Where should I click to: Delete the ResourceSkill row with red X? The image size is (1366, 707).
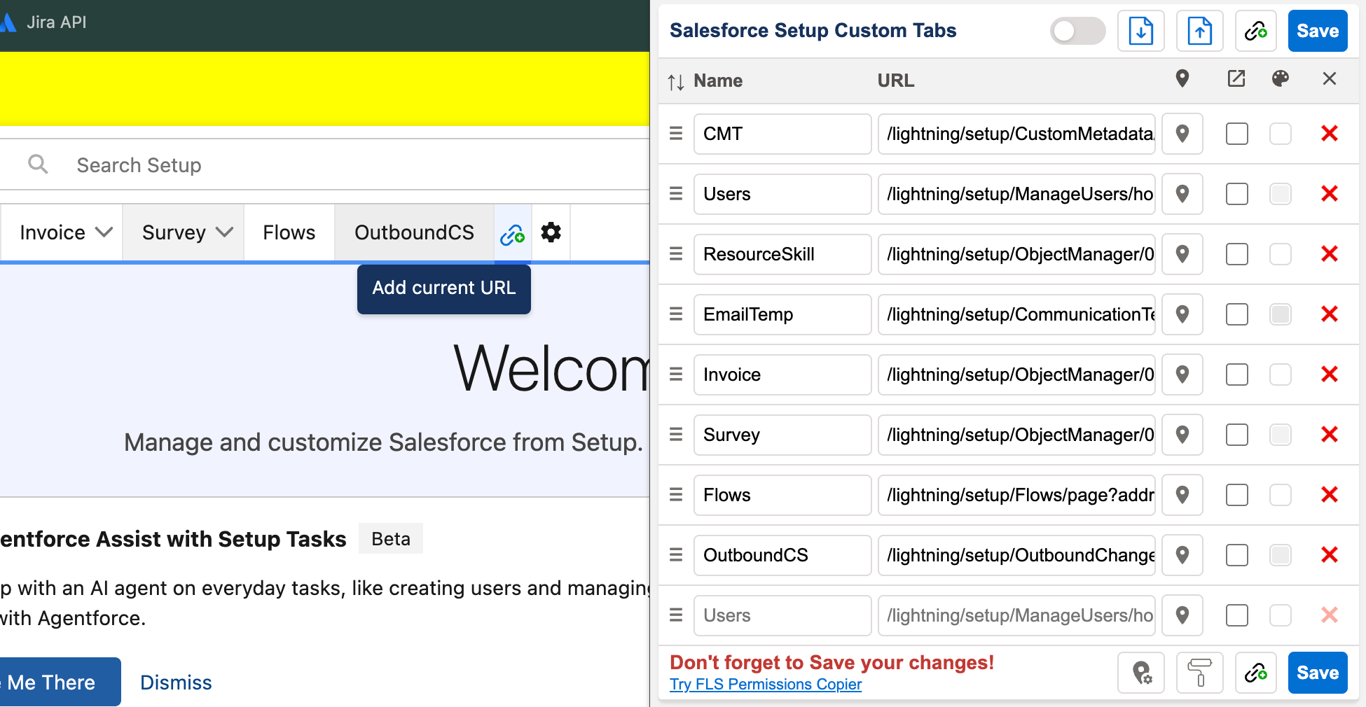[1330, 253]
